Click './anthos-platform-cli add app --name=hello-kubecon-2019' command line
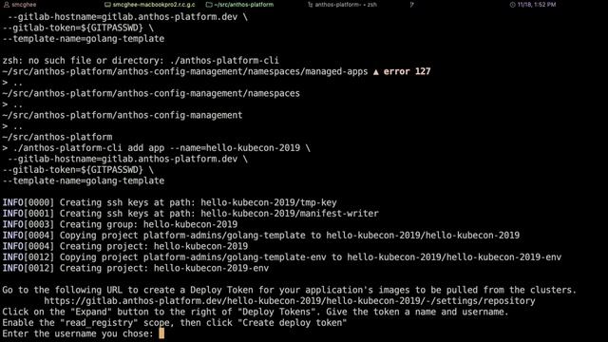This screenshot has height=342, width=608. 156,148
